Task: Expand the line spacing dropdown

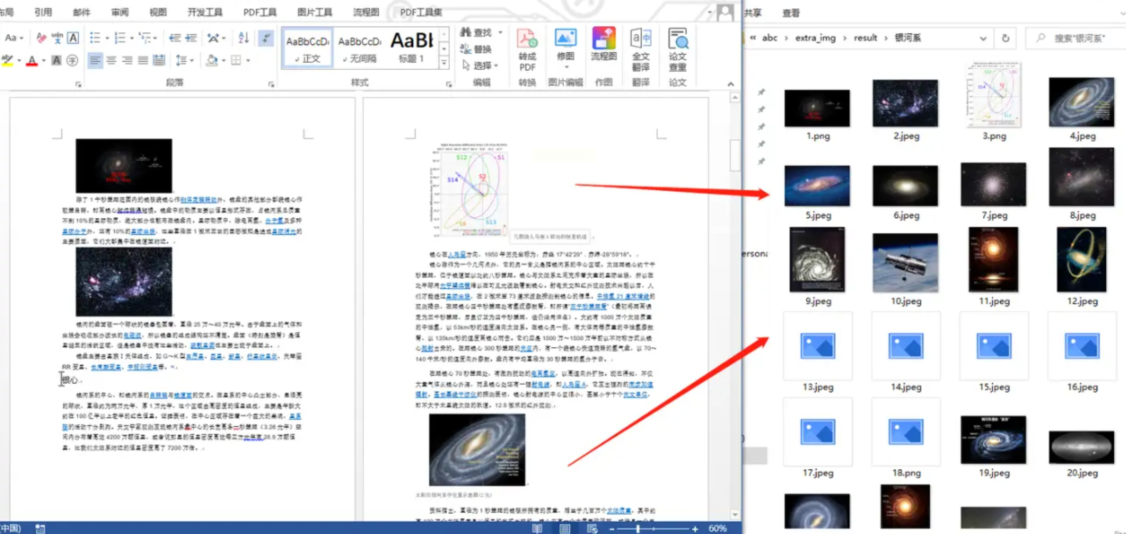Action: point(192,60)
